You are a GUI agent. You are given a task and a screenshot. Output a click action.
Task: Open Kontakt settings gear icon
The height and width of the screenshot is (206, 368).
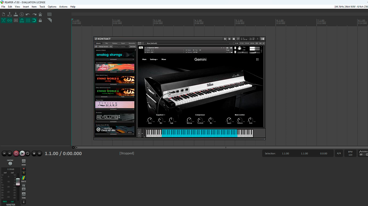pyautogui.click(x=230, y=39)
